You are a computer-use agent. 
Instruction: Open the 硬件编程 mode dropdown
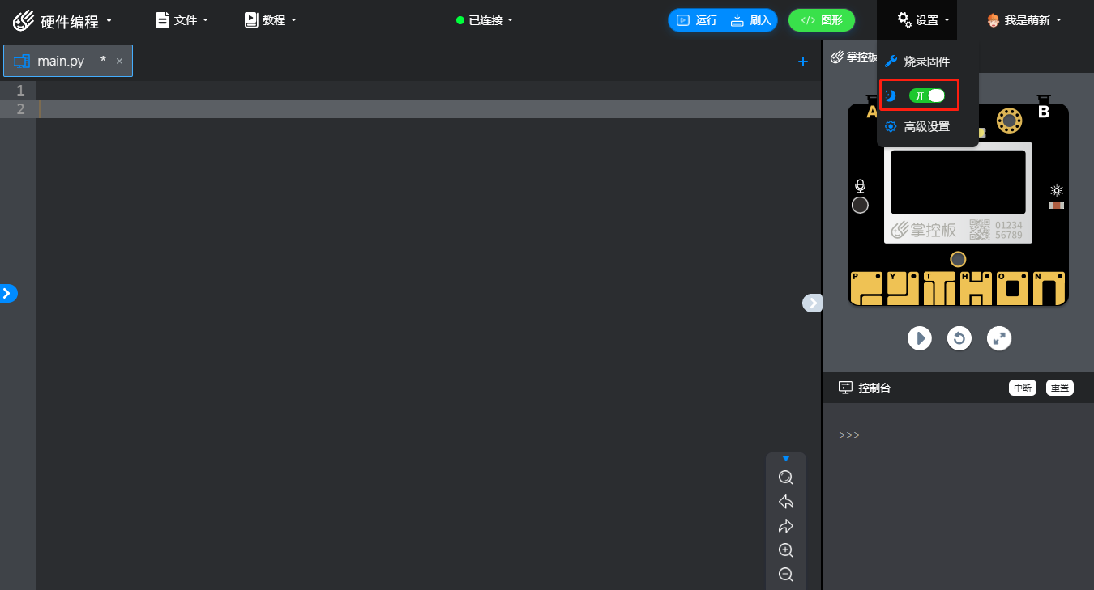click(62, 20)
